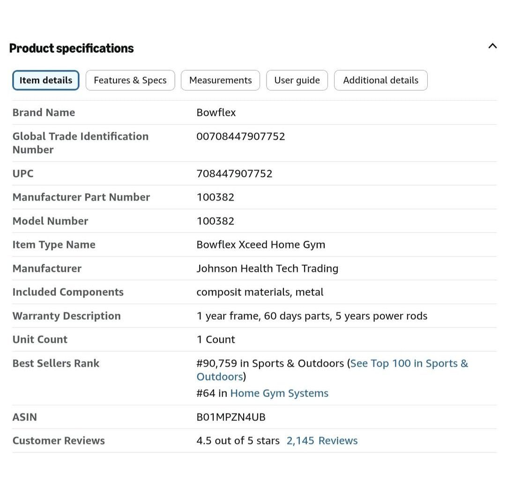Open the Measurements tab
The image size is (506, 486).
coord(220,80)
